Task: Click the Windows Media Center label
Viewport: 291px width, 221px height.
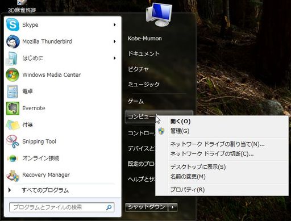Action: point(52,75)
